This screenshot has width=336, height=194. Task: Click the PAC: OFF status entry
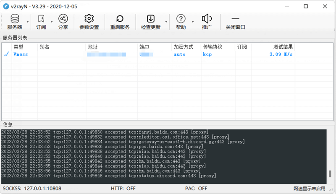pos(196,189)
